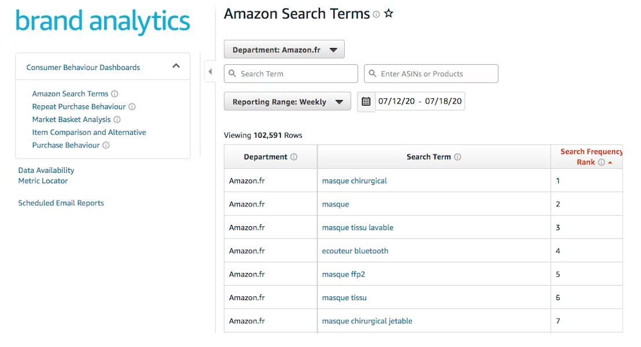Screen dimensions: 641x347
Task: Click the Search Term input field
Action: [291, 73]
